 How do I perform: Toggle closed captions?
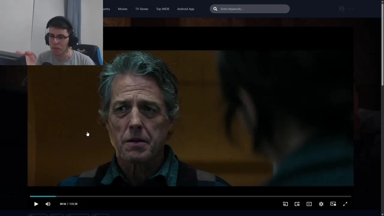(x=309, y=204)
